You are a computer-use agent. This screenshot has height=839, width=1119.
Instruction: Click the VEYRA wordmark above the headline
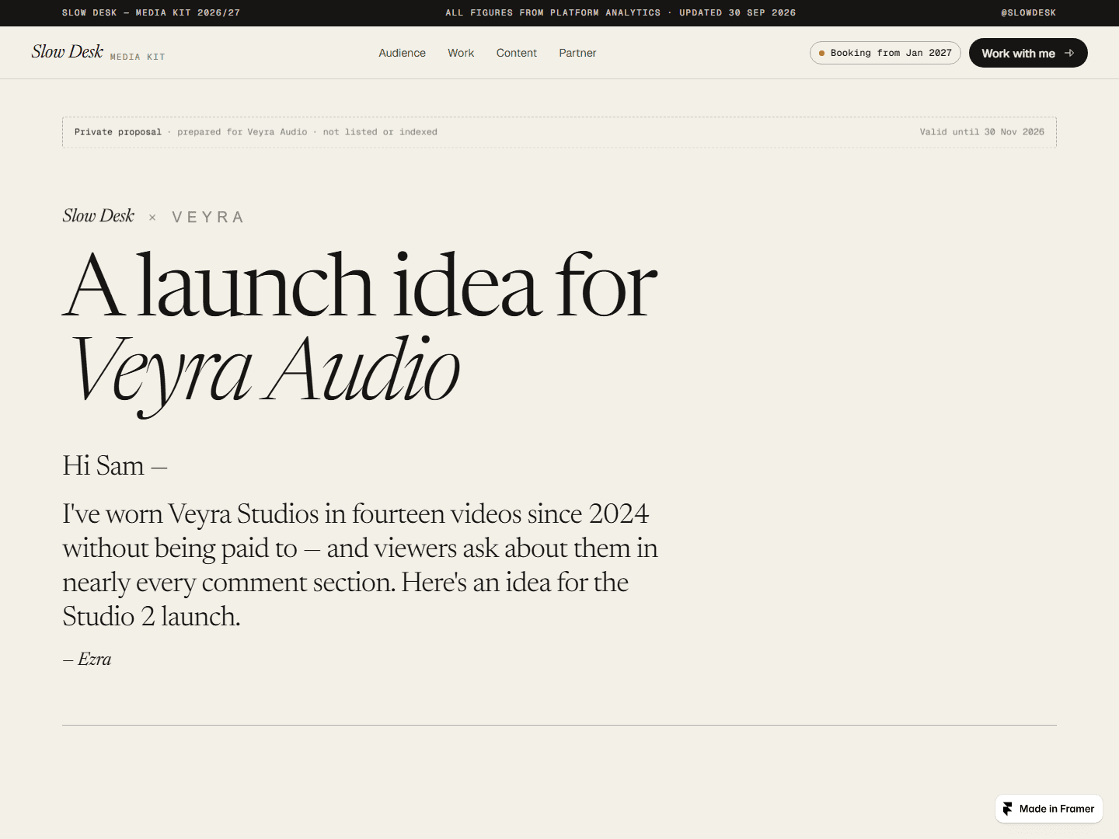tap(207, 218)
